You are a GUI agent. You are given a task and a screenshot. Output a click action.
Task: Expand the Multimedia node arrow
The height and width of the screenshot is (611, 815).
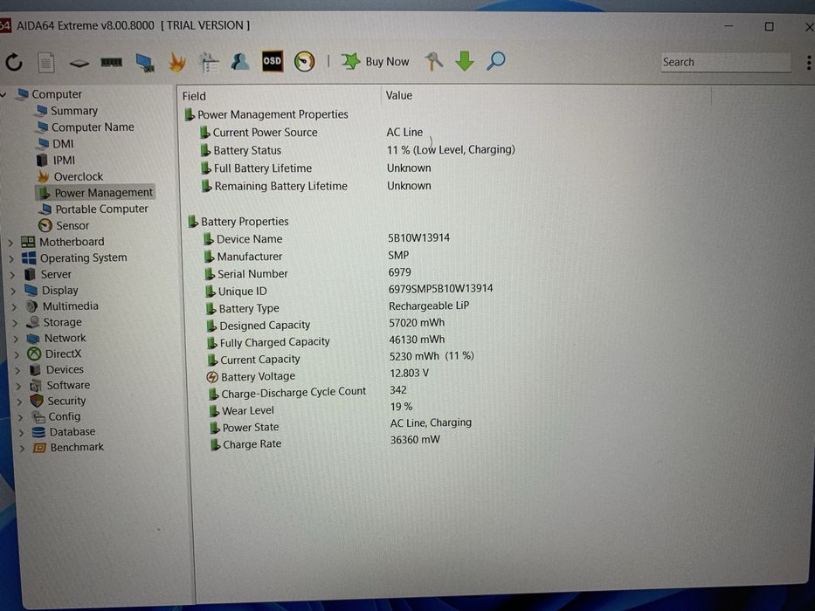[x=14, y=306]
